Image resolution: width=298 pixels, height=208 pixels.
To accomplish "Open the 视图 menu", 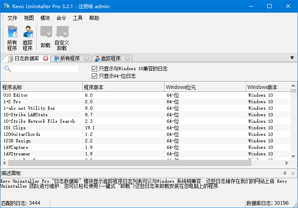I will click(29, 18).
